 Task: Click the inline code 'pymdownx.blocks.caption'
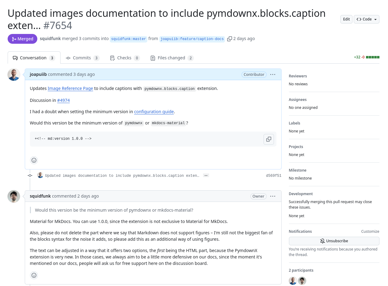point(170,89)
